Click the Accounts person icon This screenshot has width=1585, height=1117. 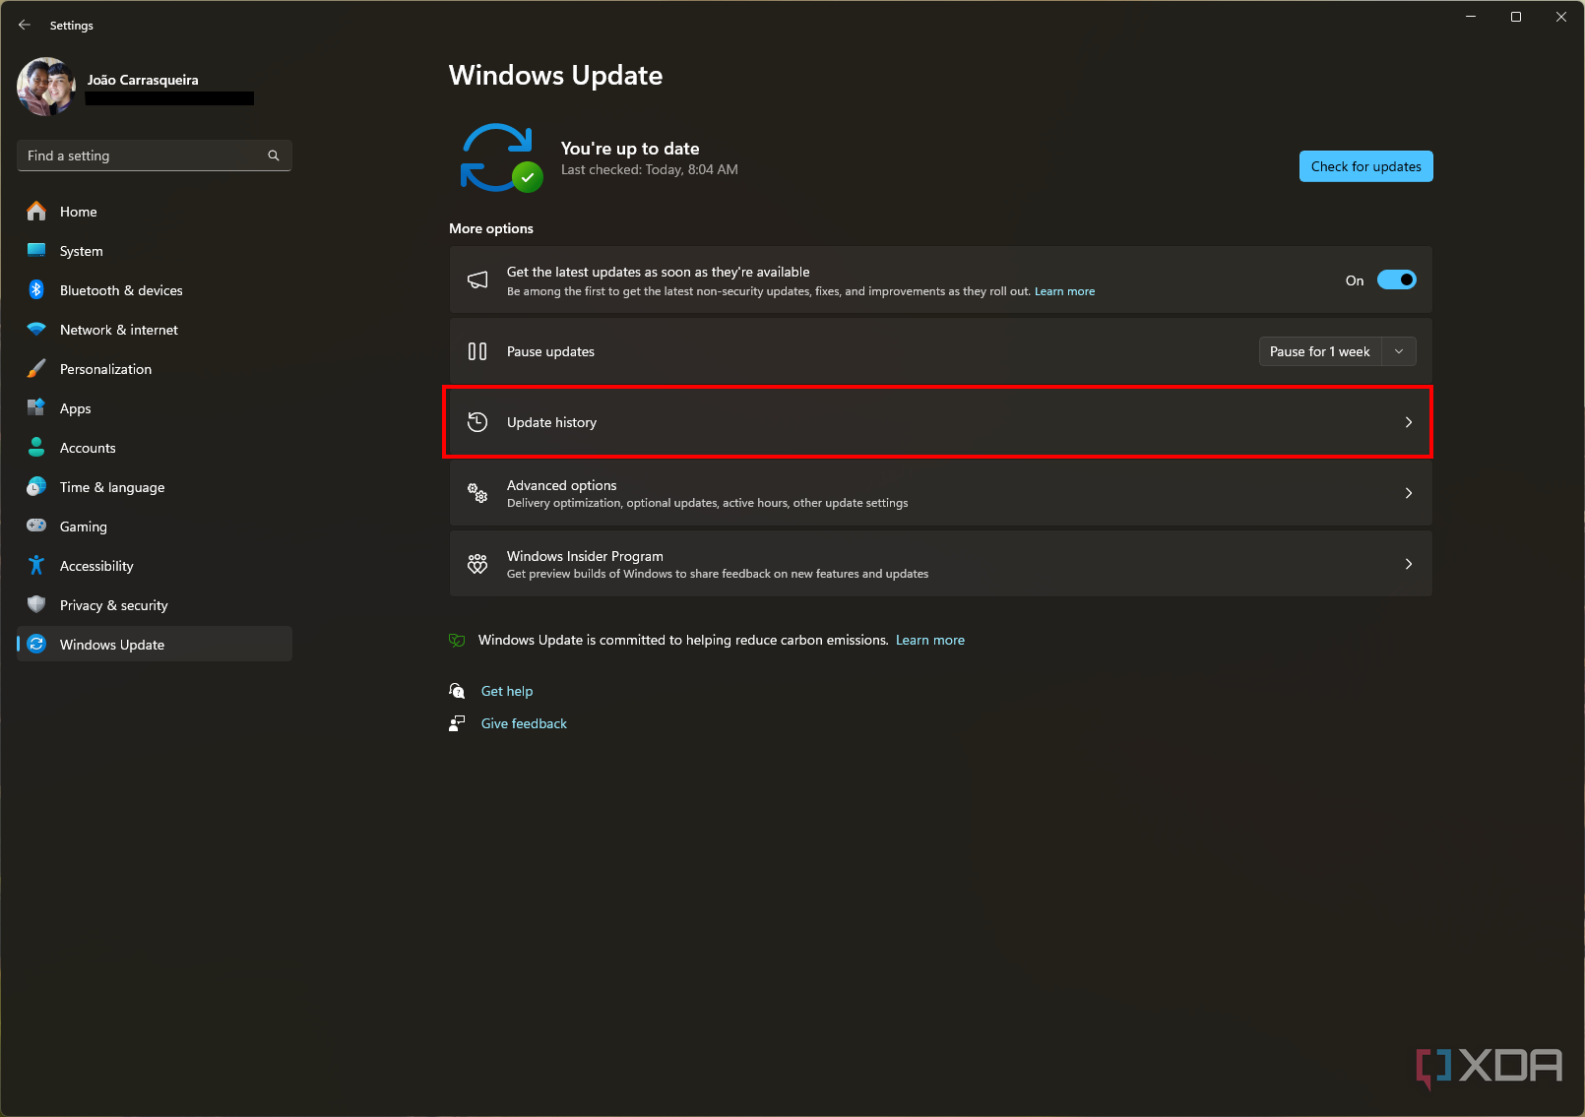point(36,447)
